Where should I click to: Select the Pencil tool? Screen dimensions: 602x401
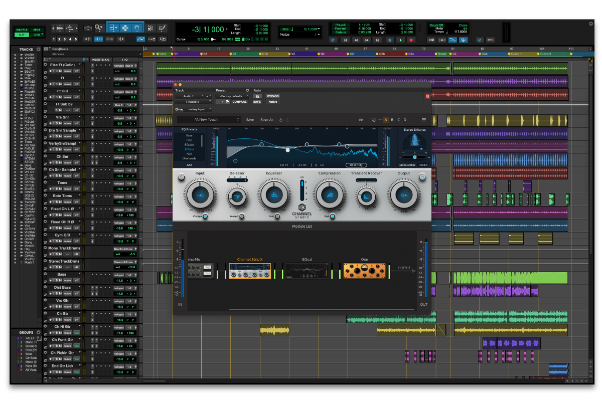click(x=163, y=28)
